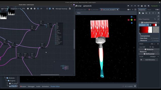Screen dimensions: 161x90
Task: Switch to the Output bottom panel
Action: 23,86
